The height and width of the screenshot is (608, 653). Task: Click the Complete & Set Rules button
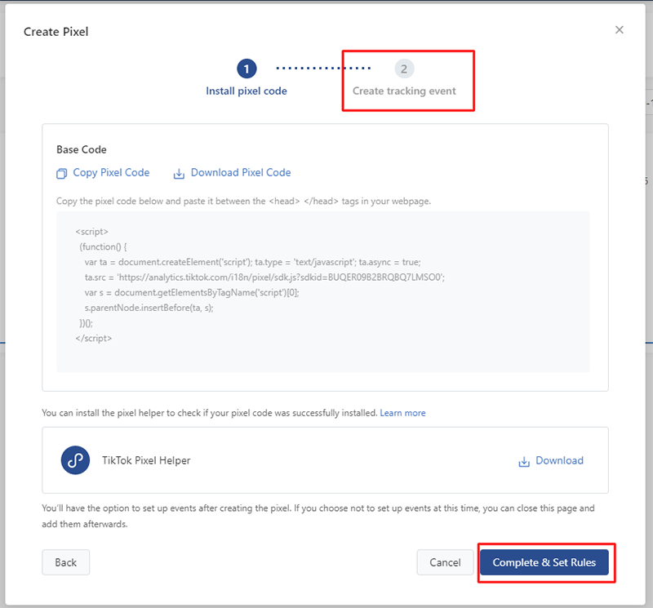click(545, 562)
